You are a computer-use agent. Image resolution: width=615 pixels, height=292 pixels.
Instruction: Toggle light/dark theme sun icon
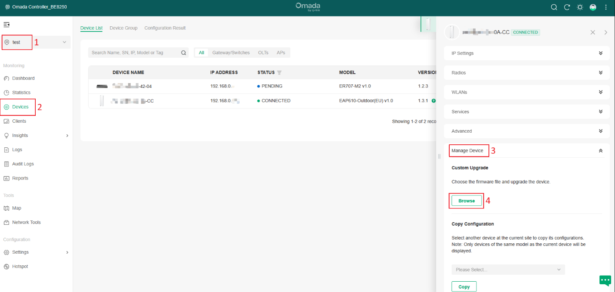tap(580, 7)
